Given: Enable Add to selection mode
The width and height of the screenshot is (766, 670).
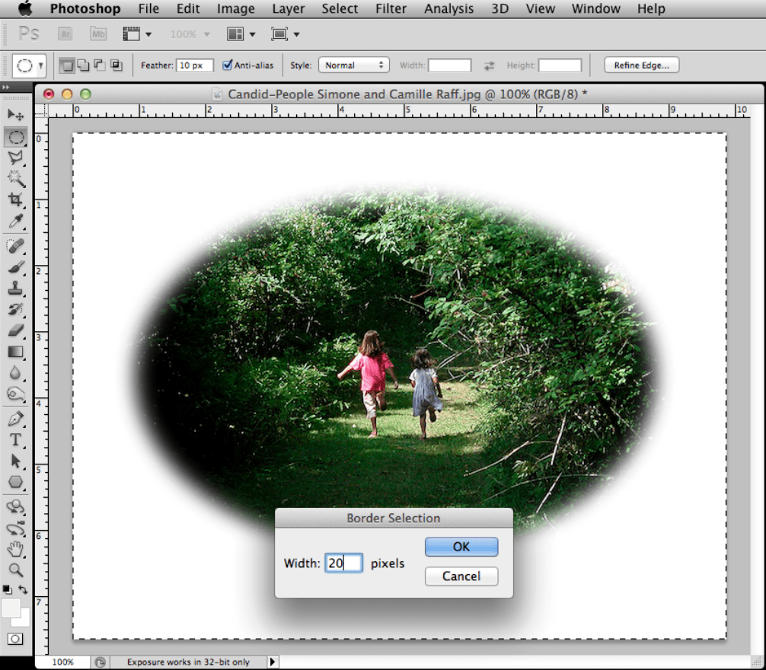Looking at the screenshot, I should tap(82, 65).
